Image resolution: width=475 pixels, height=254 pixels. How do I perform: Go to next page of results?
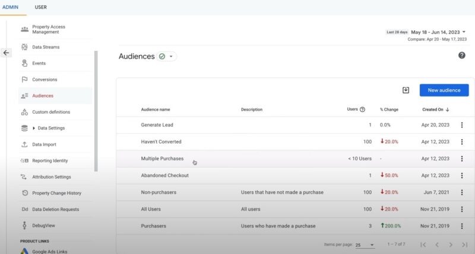[x=451, y=245]
